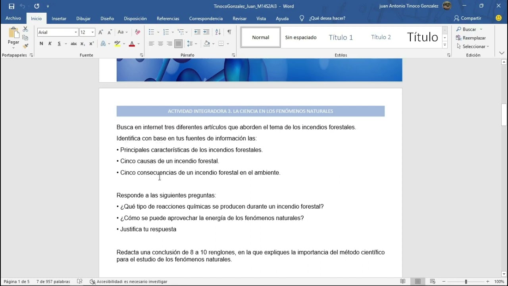Click the Undo arrow in the title bar
Screen dimensions: 508x286
(x=22, y=6)
